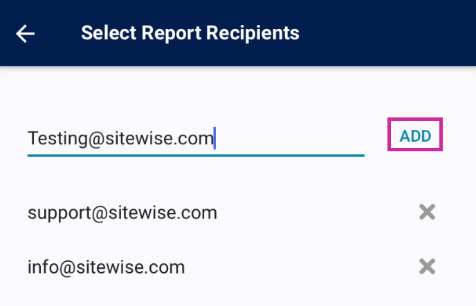Delete the info@sitewise.com recipient
This screenshot has width=476, height=306.
coord(428,266)
